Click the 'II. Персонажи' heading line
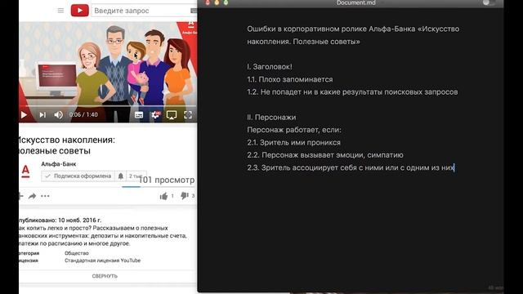 (271, 118)
